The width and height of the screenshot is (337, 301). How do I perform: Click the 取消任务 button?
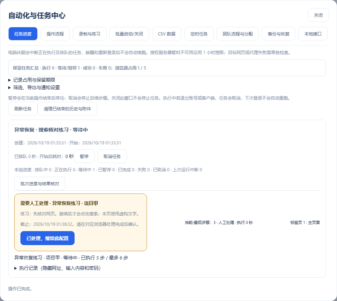point(112,156)
